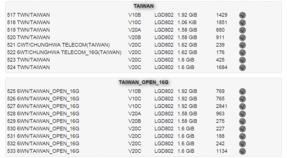This screenshot has height=158, width=287.
Task: Click the TAIWAN section header
Action: click(x=143, y=6)
